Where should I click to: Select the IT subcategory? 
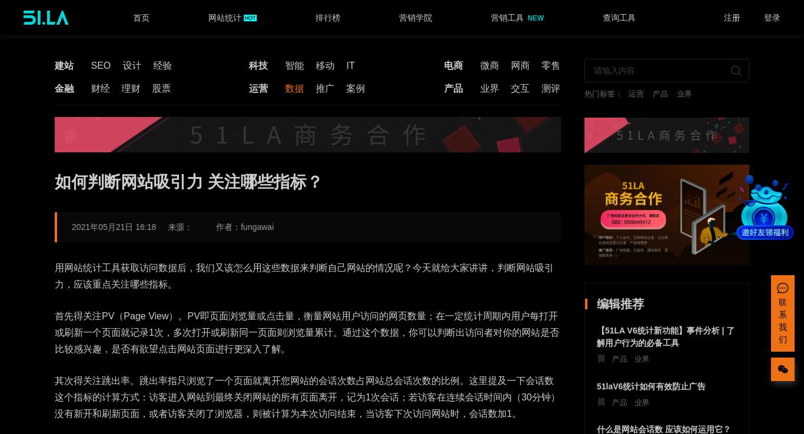(350, 66)
